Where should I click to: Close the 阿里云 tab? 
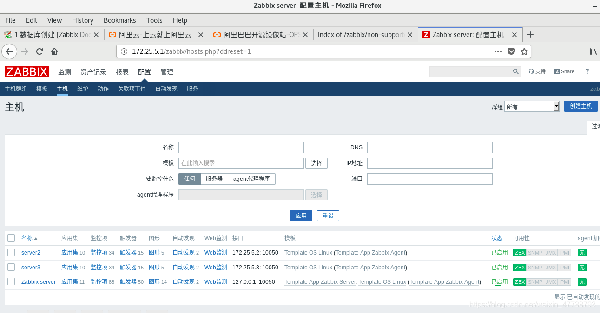click(x=201, y=35)
